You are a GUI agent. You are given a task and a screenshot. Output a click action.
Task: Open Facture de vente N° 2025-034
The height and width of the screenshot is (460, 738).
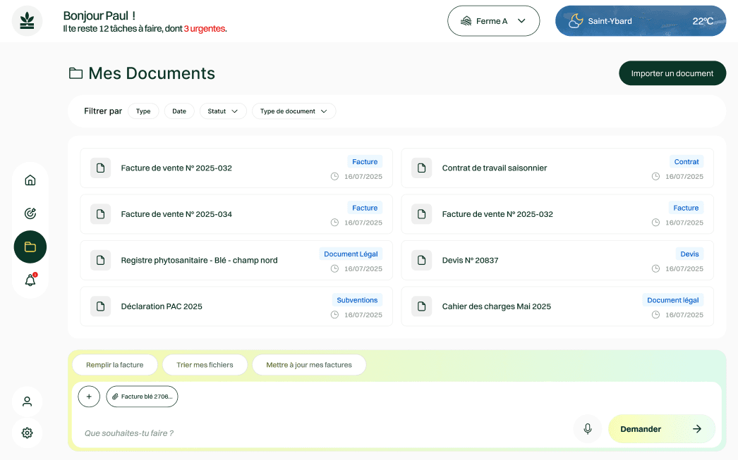click(x=236, y=214)
